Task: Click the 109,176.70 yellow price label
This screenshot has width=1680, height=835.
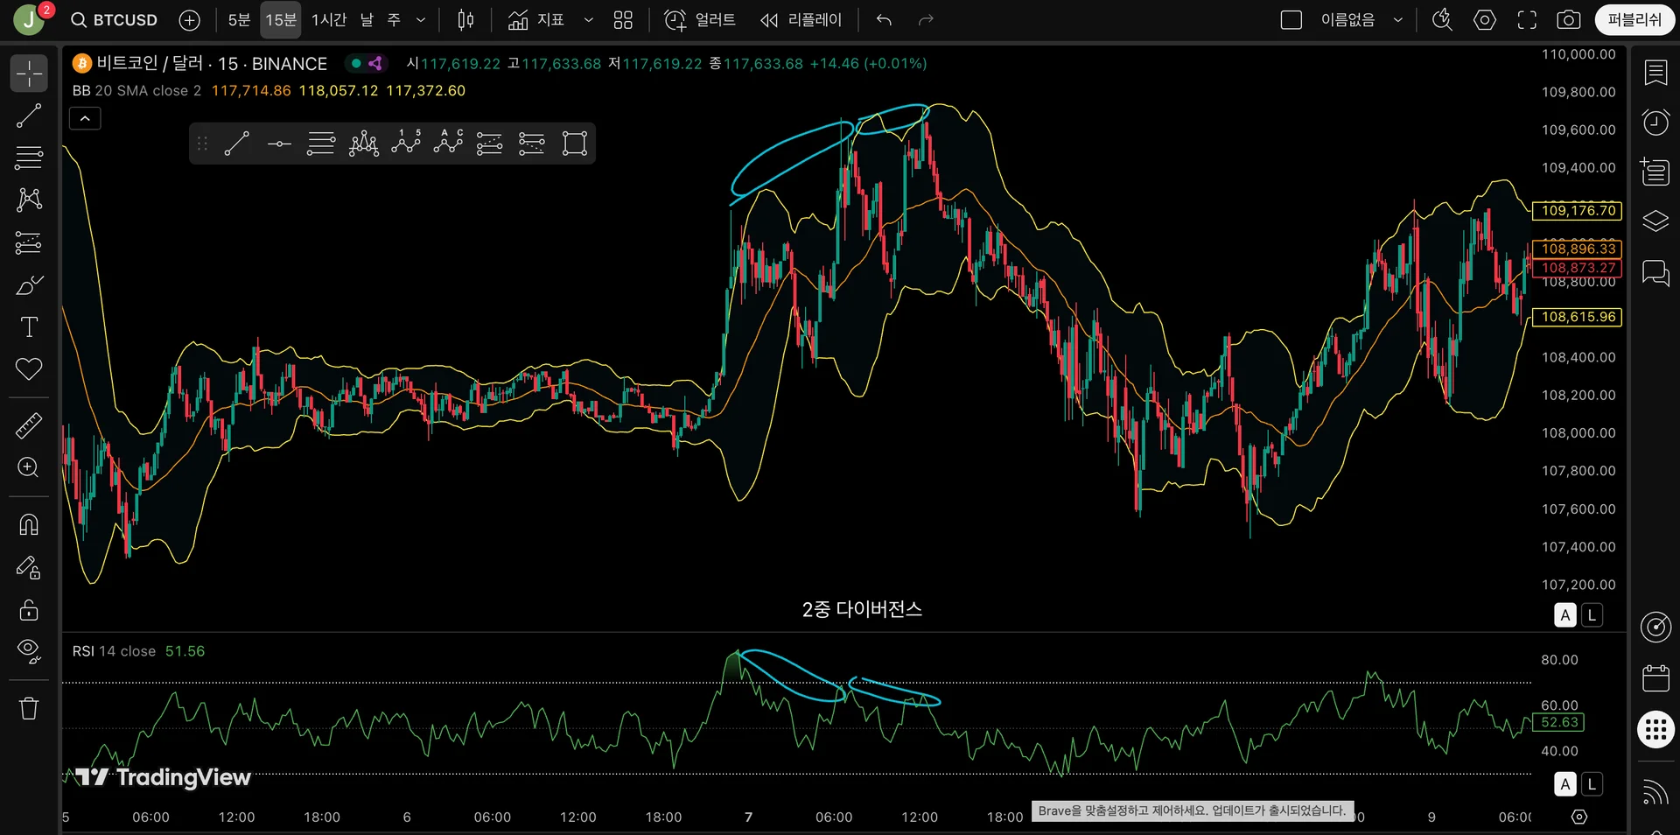Action: pos(1578,210)
